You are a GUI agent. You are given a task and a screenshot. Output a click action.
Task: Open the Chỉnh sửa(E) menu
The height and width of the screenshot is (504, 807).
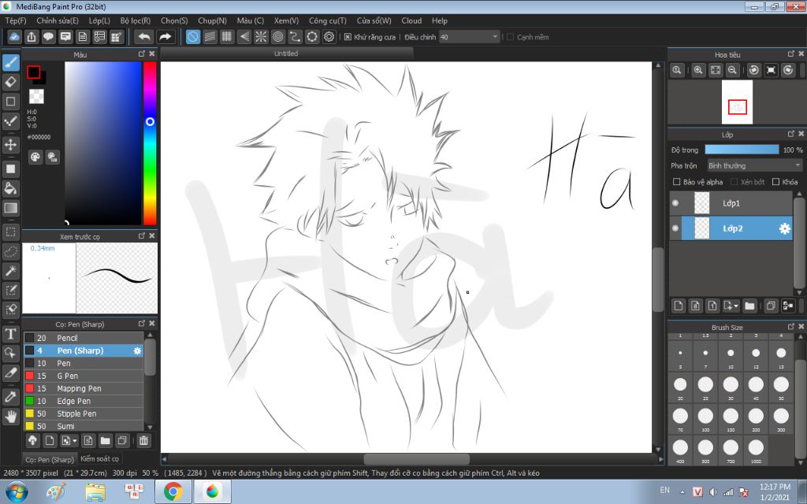[x=58, y=20]
